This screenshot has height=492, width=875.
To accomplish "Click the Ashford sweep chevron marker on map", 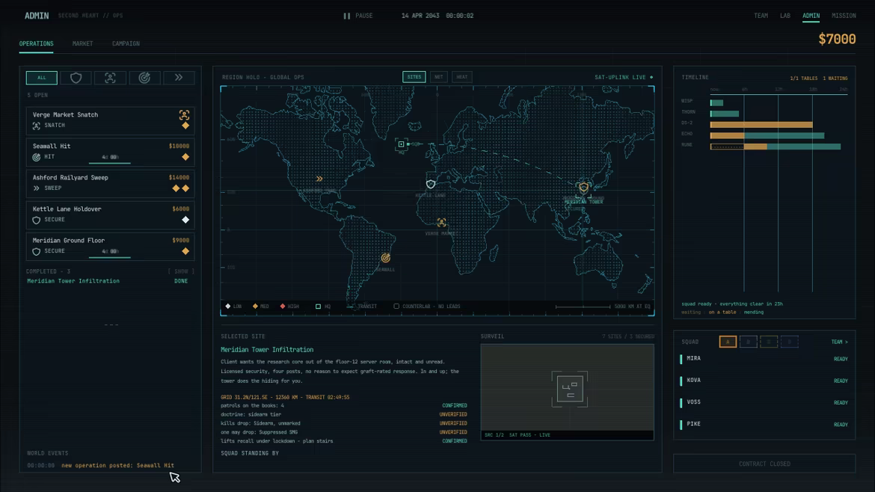I will (x=319, y=179).
